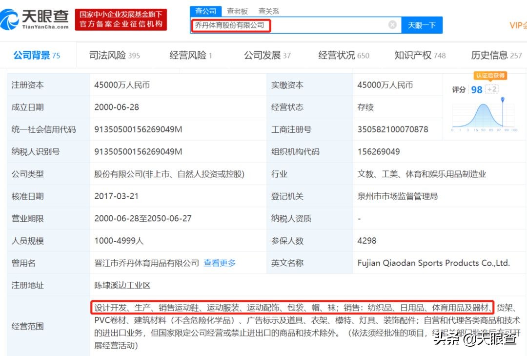Screen dimensions: 527x356
Task: Click the 经营状态 value 存续
Action: coord(365,107)
